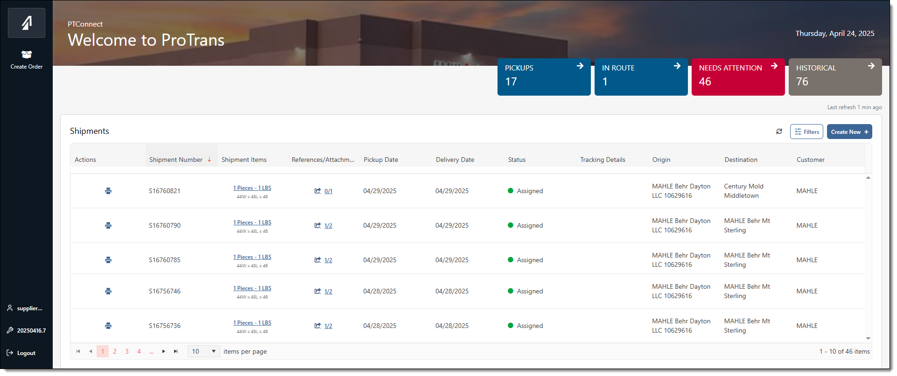Click the References/Attachm... column header

(x=323, y=160)
